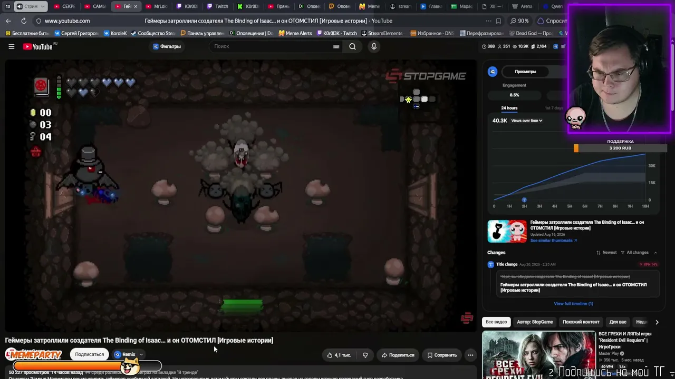Go to the YouTube home logo
Image resolution: width=675 pixels, height=379 pixels.
pos(38,46)
